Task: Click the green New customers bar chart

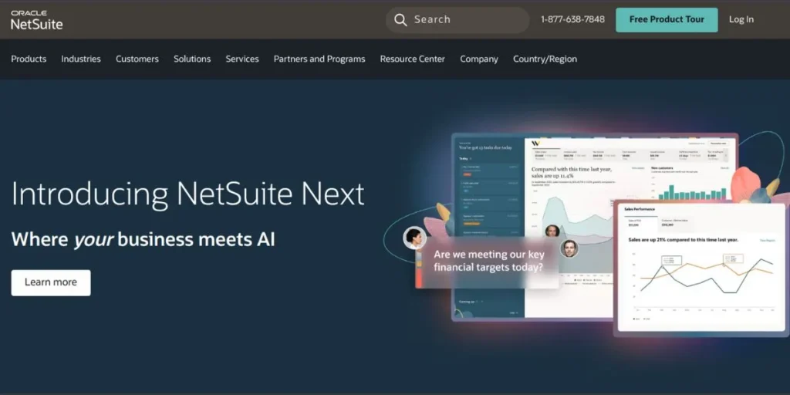Action: tap(692, 192)
